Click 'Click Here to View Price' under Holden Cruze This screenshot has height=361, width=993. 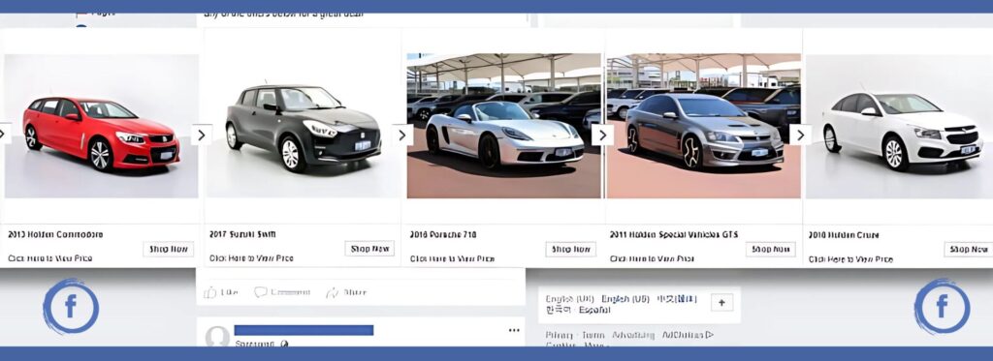point(850,259)
